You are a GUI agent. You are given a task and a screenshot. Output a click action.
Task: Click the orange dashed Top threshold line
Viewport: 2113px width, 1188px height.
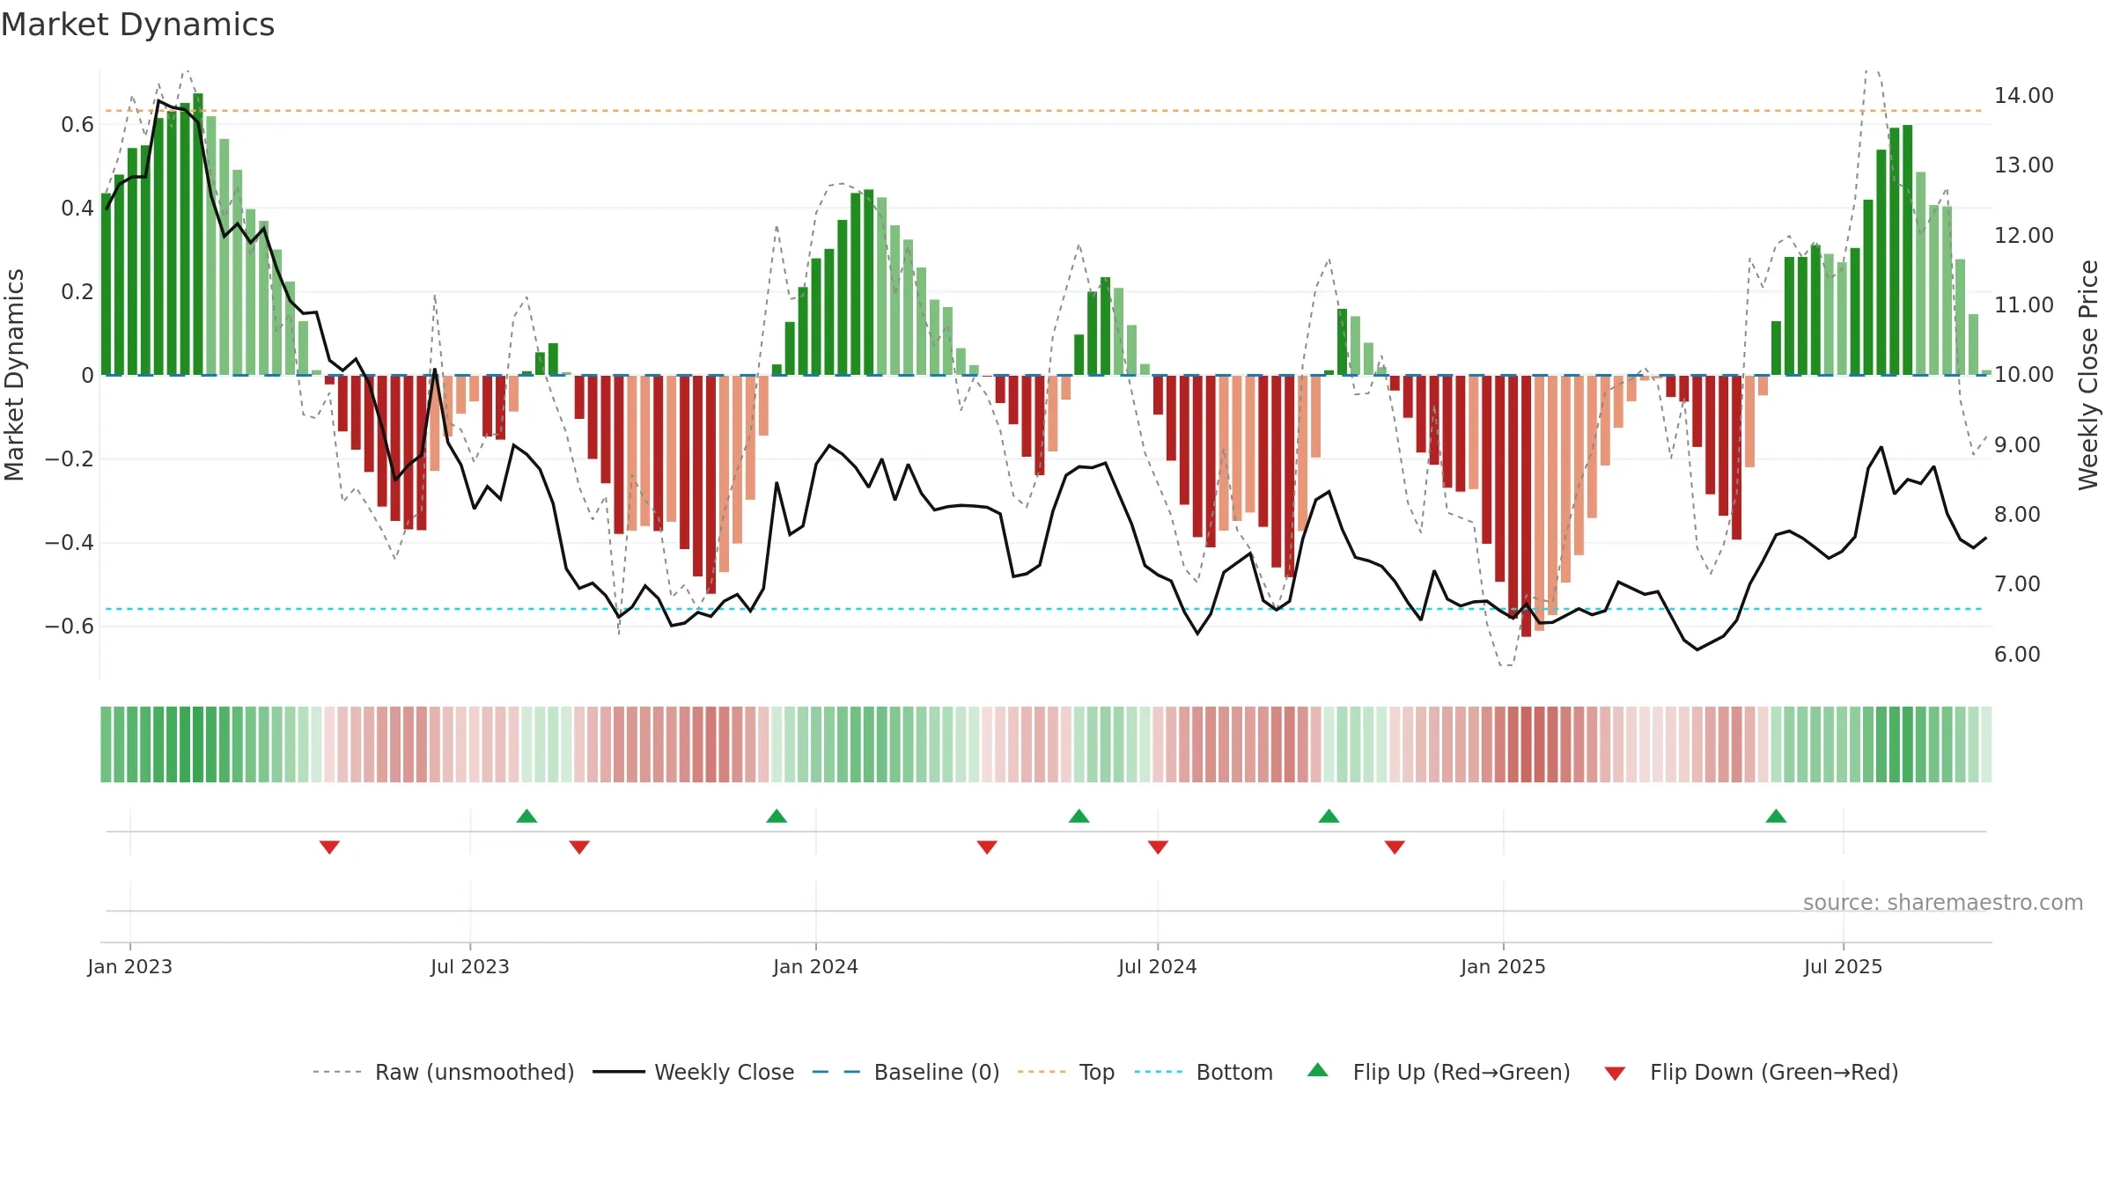[x=1044, y=111]
